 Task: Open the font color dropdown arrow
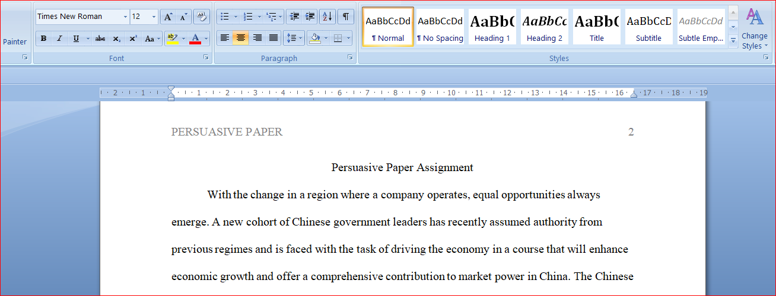206,38
